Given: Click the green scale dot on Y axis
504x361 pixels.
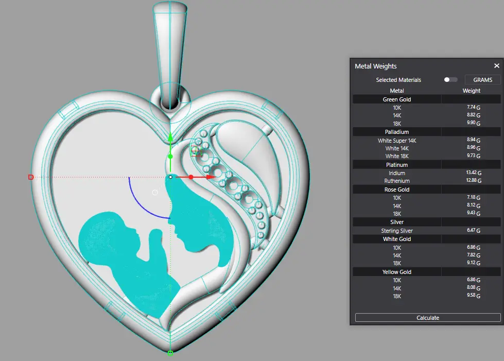Looking at the screenshot, I should (x=170, y=156).
